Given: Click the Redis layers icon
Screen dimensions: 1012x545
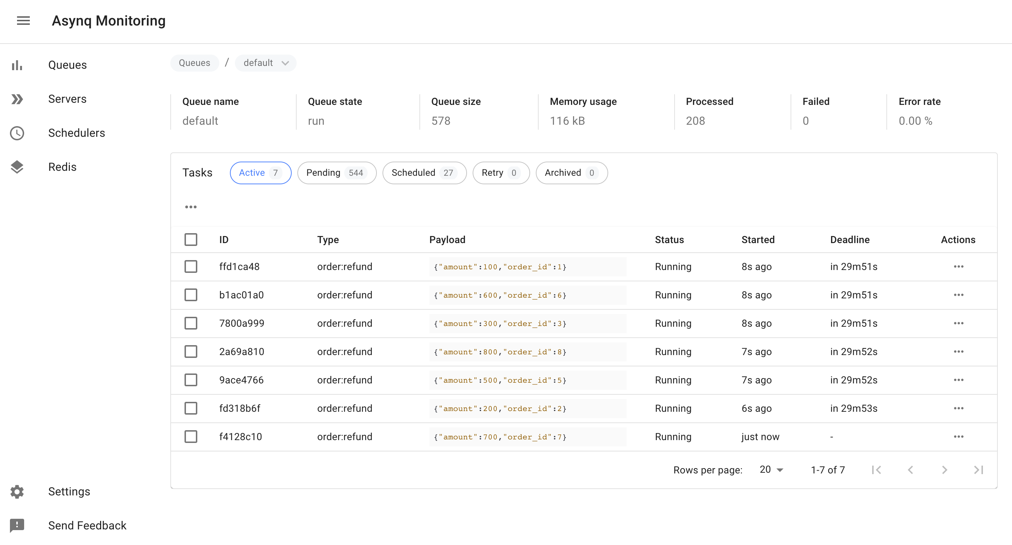Looking at the screenshot, I should point(17,167).
